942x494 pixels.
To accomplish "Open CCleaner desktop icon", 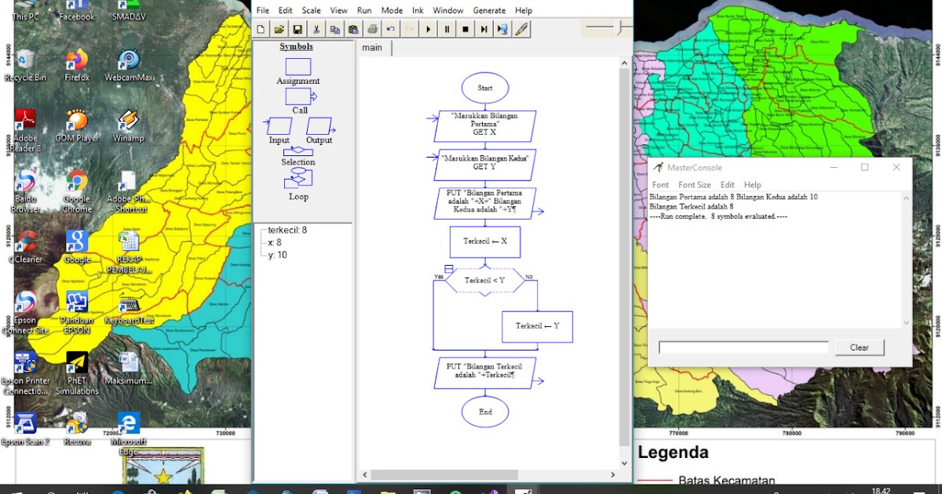I will point(25,247).
